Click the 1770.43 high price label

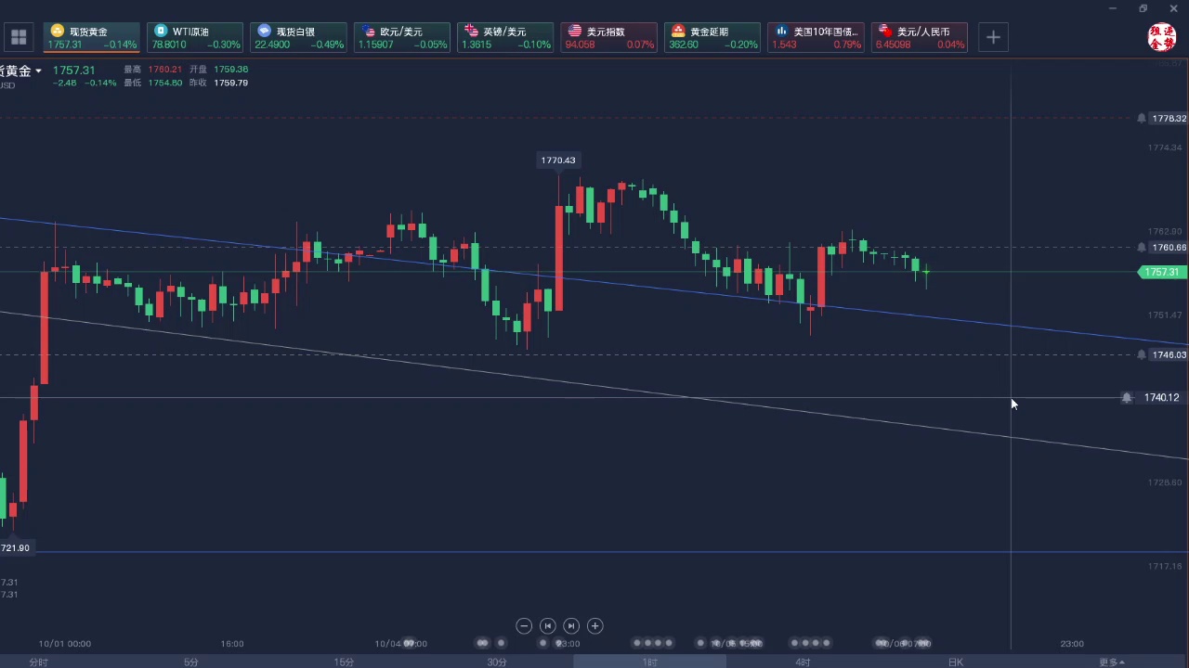(x=558, y=161)
